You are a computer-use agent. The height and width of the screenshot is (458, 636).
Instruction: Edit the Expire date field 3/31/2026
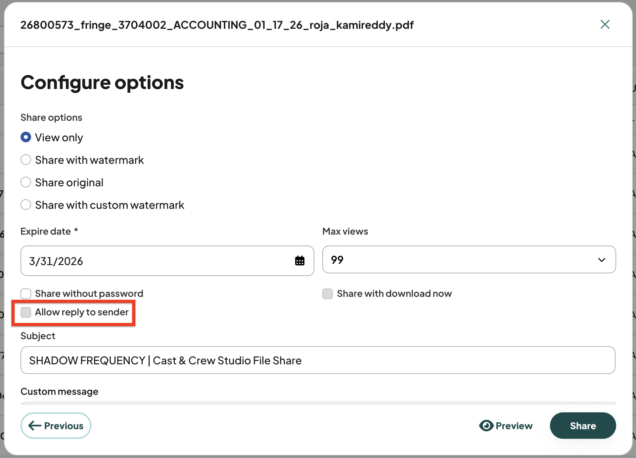pos(167,261)
